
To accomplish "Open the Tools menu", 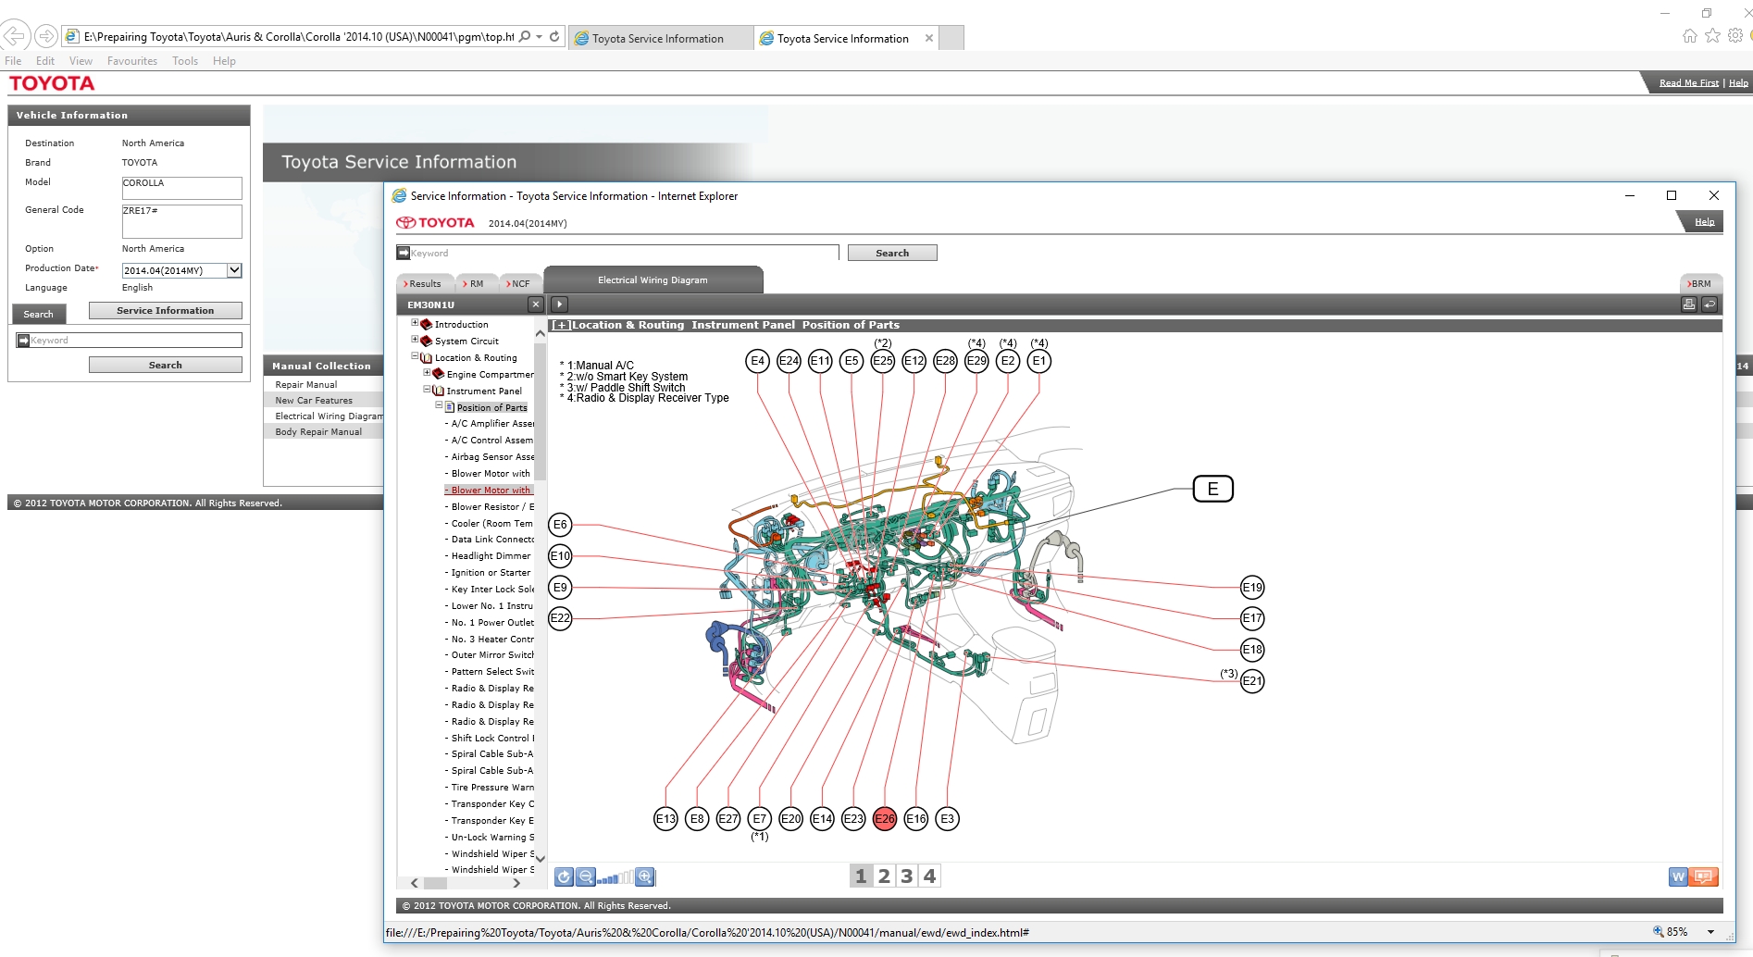I will coord(184,61).
